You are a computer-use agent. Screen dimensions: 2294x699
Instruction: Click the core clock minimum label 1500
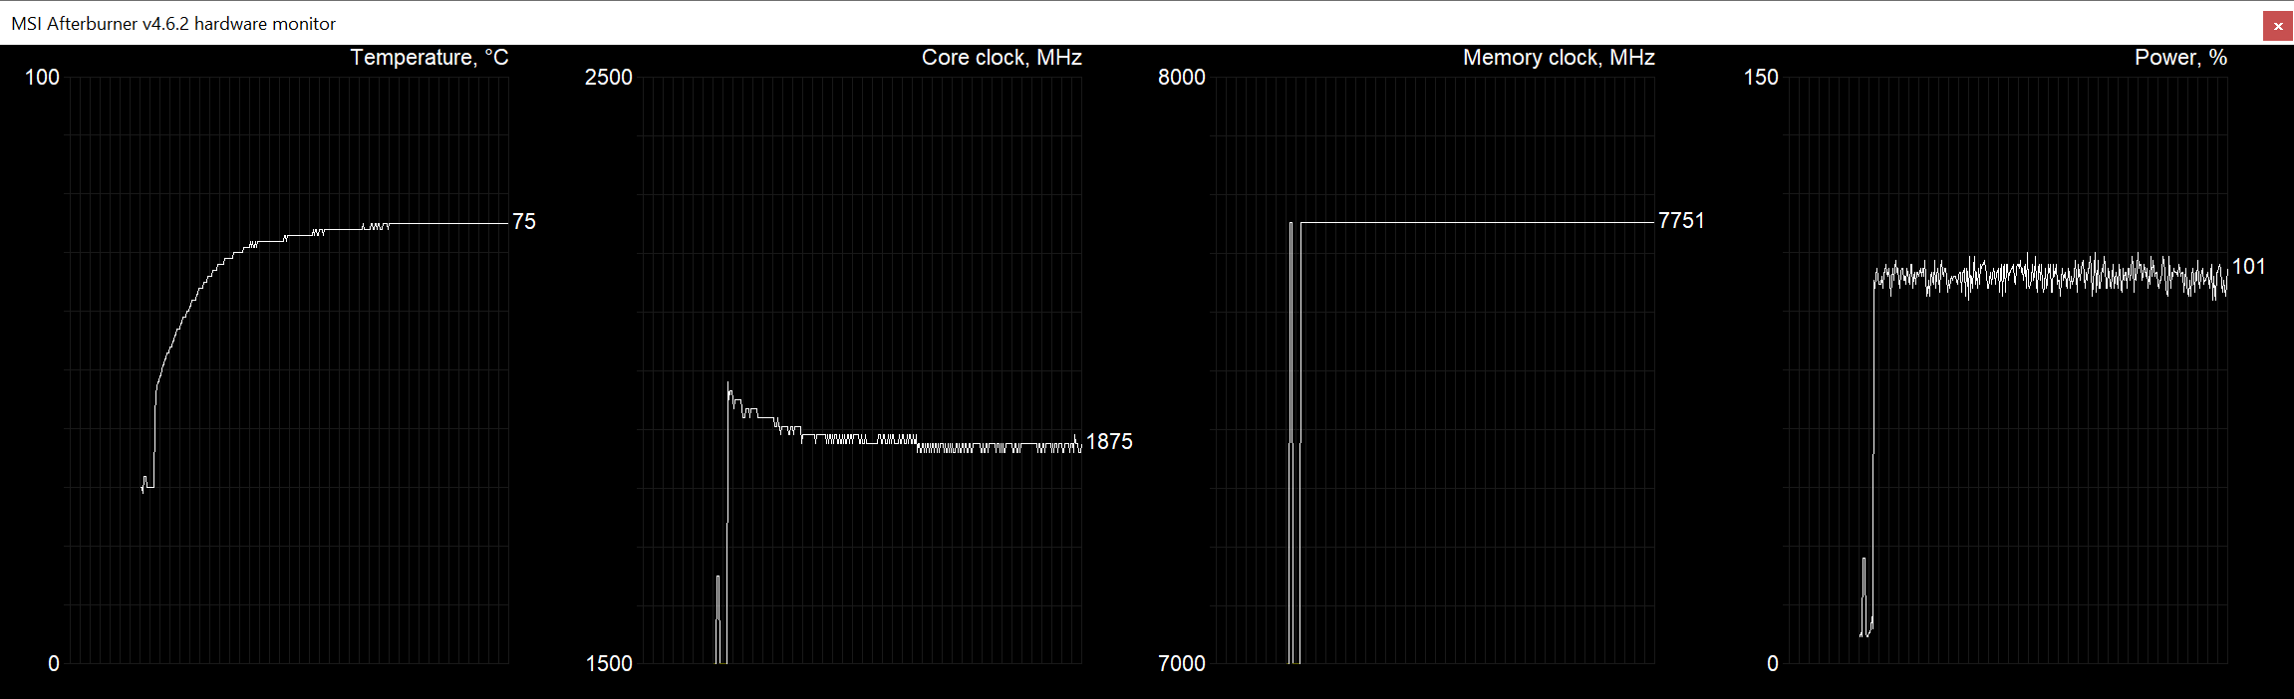point(608,664)
